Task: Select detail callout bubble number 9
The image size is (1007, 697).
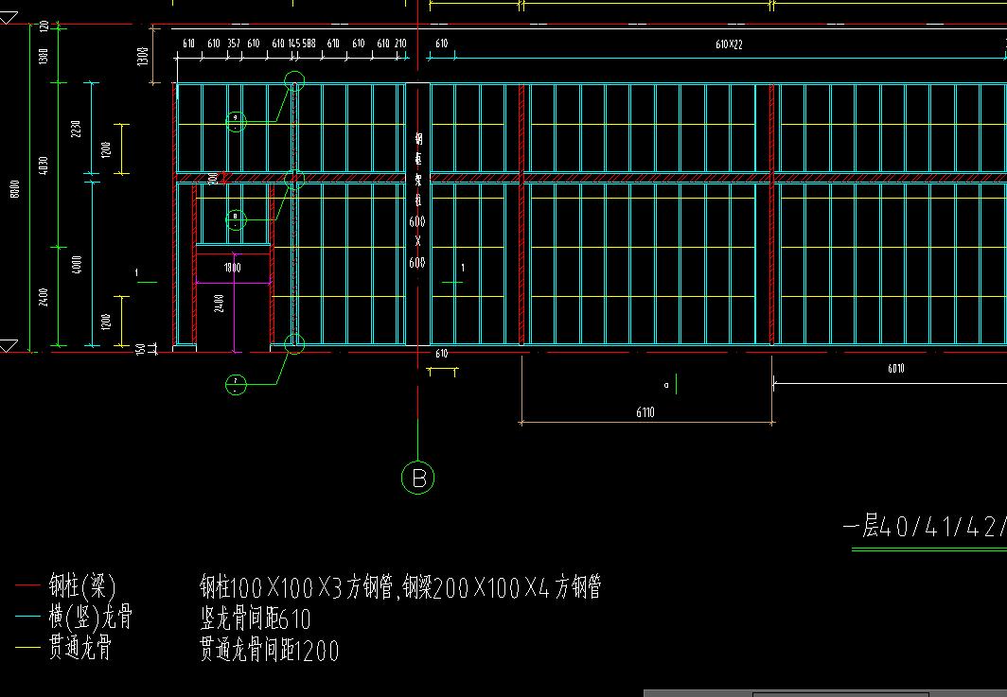Action: click(236, 120)
